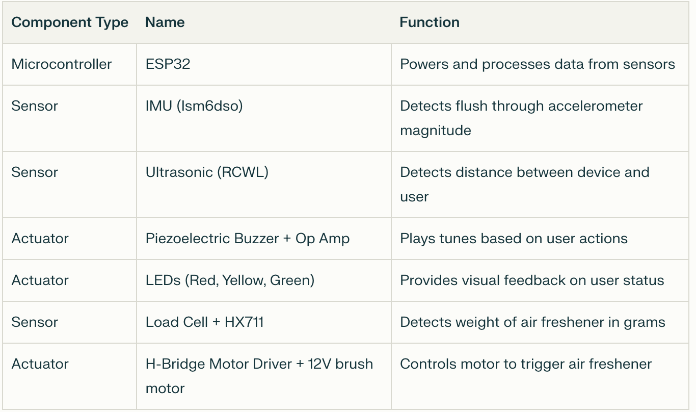Select Piezoelectric Buzzer + Op Amp cell
Screen dimensions: 696x412
pyautogui.click(x=248, y=239)
